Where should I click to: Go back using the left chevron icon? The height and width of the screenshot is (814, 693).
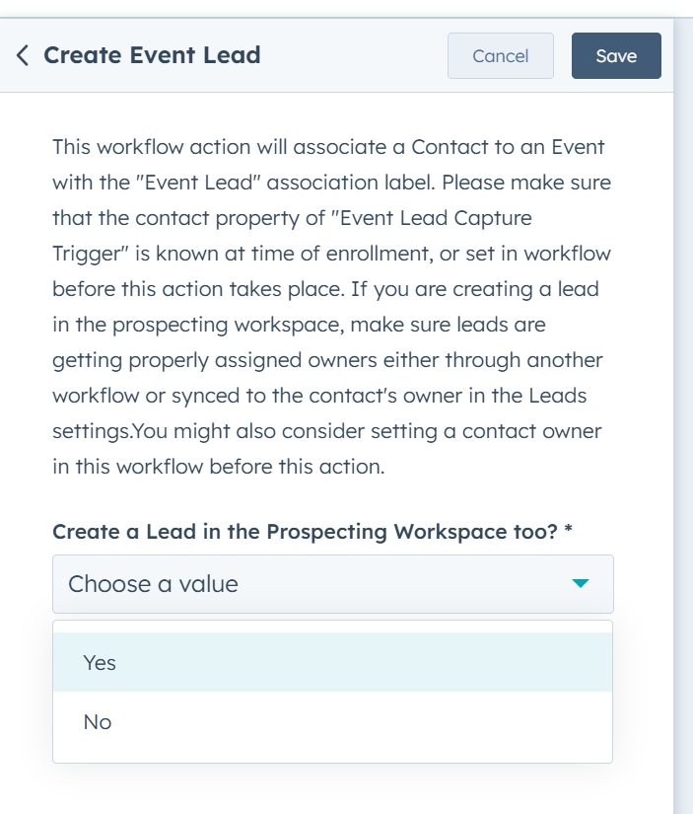tap(23, 55)
